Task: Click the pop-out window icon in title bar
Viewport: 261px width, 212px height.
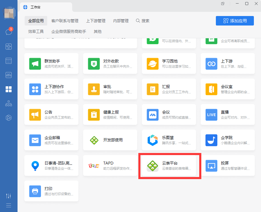Action: pyautogui.click(x=223, y=4)
